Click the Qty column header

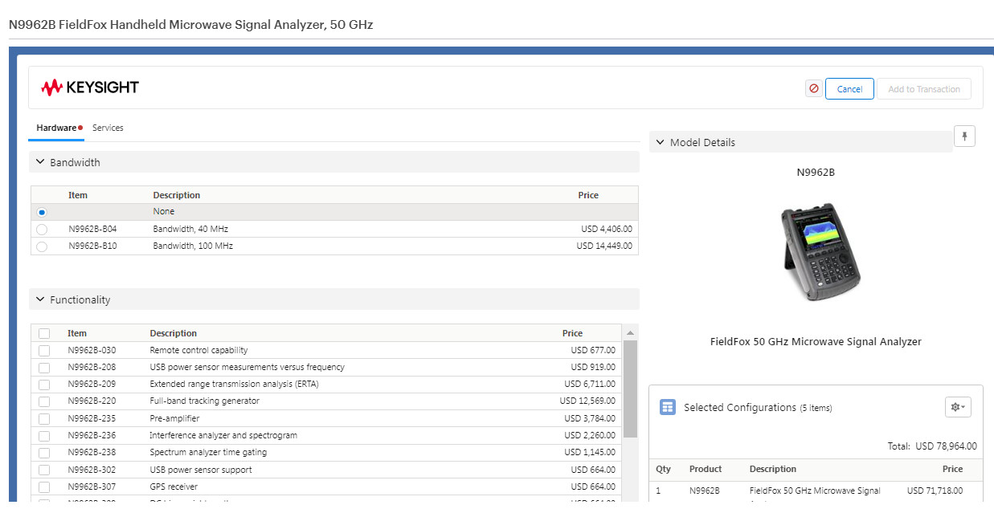tap(663, 469)
